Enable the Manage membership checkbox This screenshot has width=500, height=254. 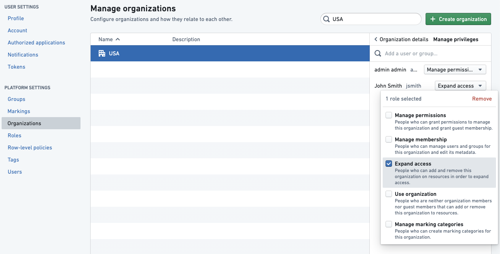(389, 139)
